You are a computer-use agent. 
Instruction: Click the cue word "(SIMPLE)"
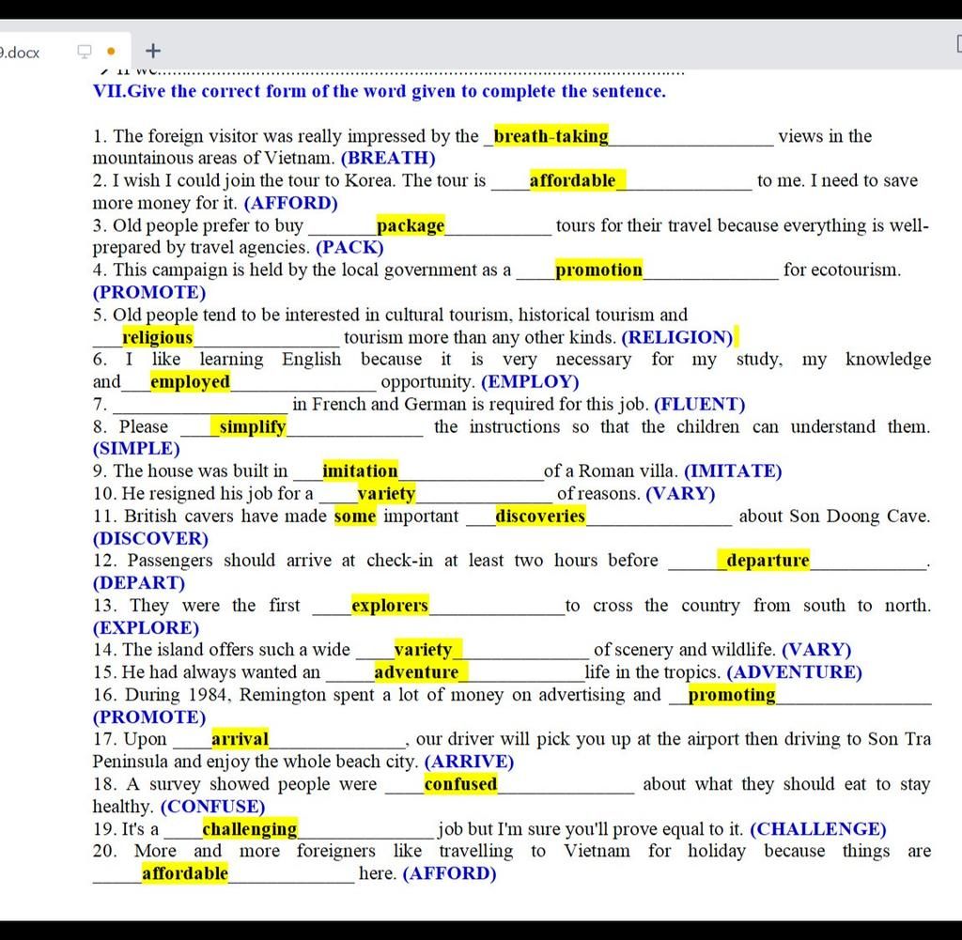(136, 449)
